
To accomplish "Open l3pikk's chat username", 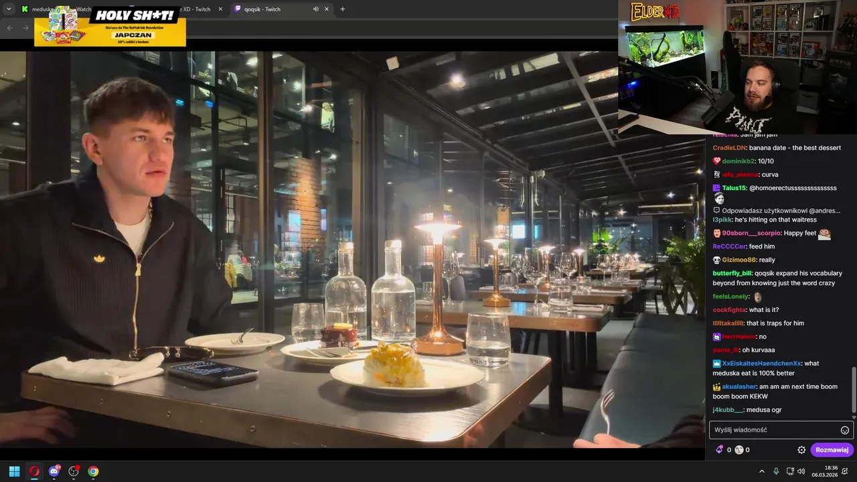I will pos(722,220).
